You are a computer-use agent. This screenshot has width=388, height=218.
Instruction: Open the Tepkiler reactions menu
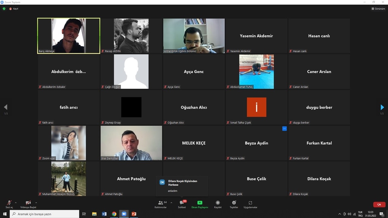tap(234, 203)
